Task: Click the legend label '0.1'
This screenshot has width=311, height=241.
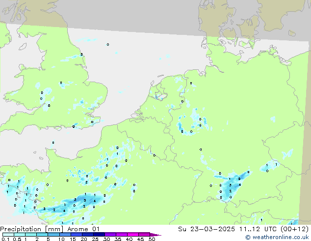Action: click(x=5, y=239)
